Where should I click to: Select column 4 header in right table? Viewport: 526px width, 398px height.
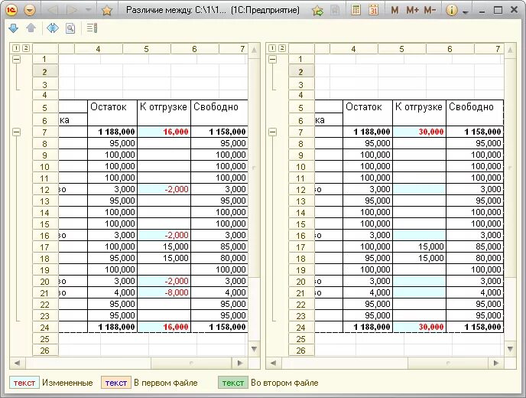[x=353, y=49]
